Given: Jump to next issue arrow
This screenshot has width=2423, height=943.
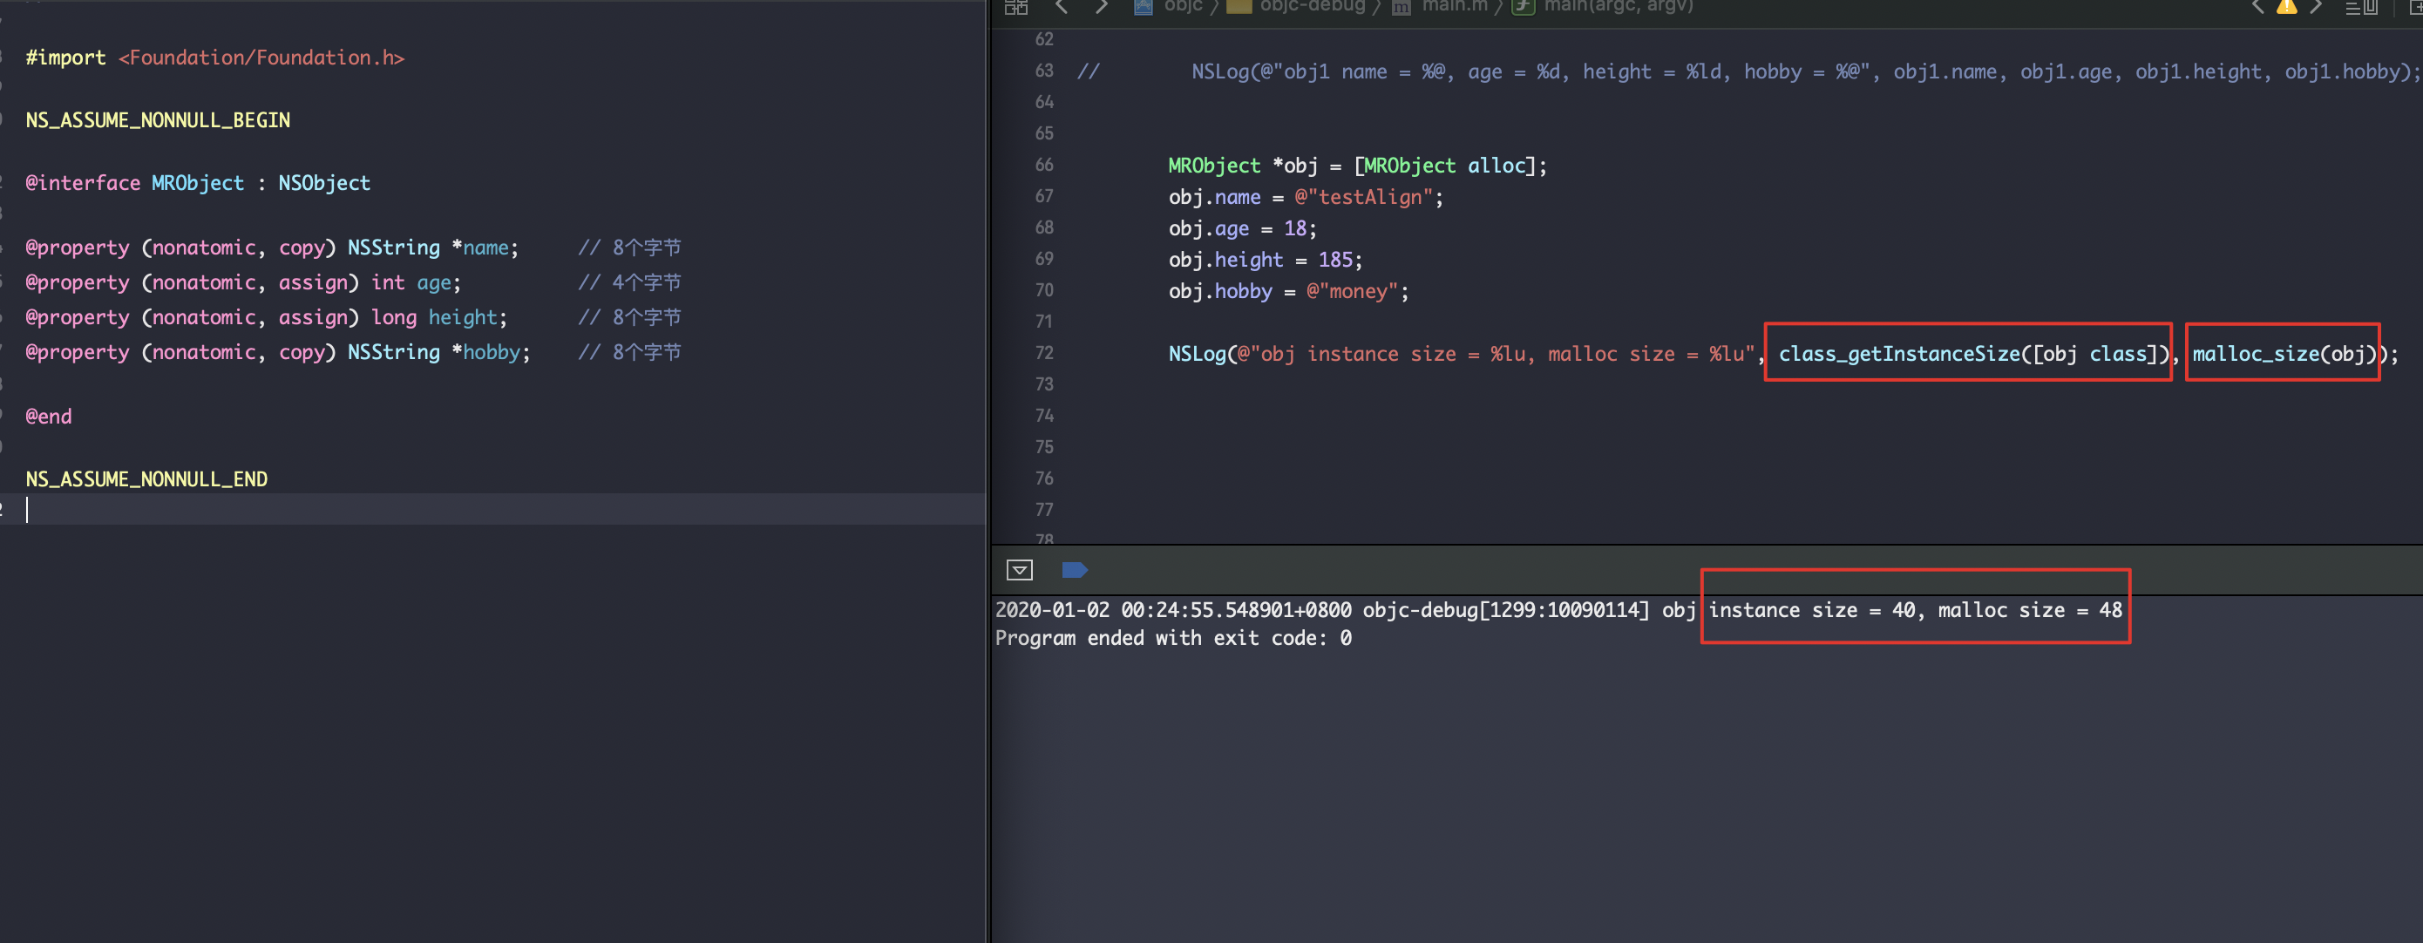Looking at the screenshot, I should tap(2316, 7).
